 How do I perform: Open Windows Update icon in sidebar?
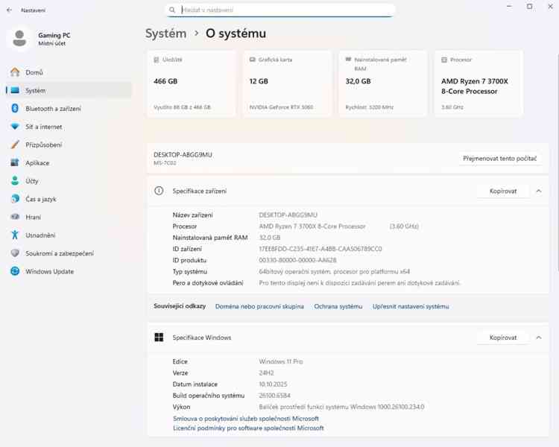point(15,271)
